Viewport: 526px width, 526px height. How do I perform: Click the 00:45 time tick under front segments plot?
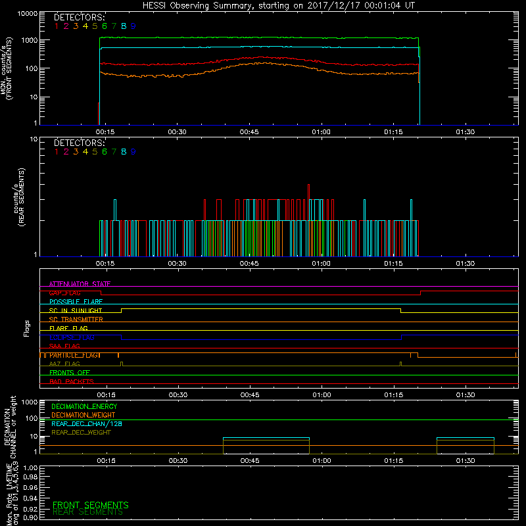[249, 132]
